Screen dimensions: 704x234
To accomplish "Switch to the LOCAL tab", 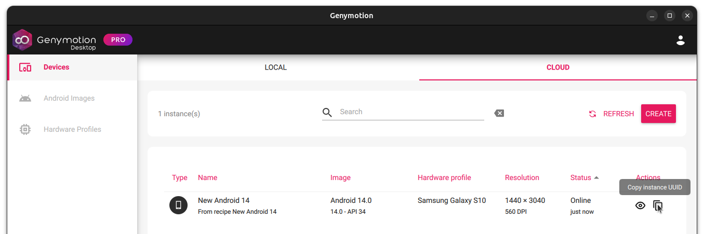I will click(x=275, y=67).
